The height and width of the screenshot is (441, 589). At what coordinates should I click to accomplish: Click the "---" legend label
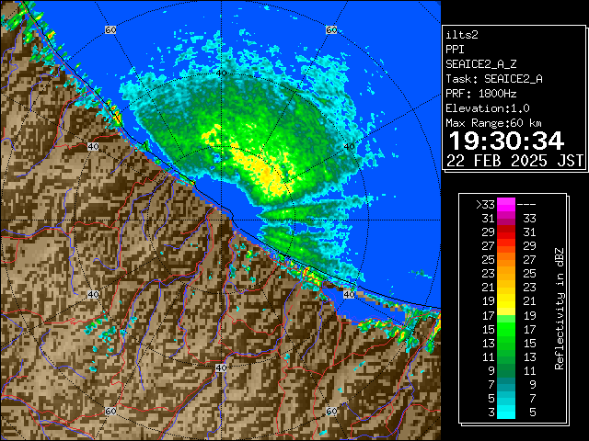coord(526,205)
